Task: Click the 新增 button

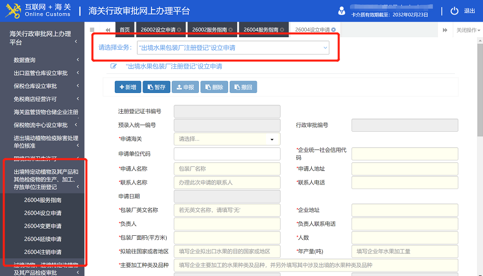Action: (128, 87)
